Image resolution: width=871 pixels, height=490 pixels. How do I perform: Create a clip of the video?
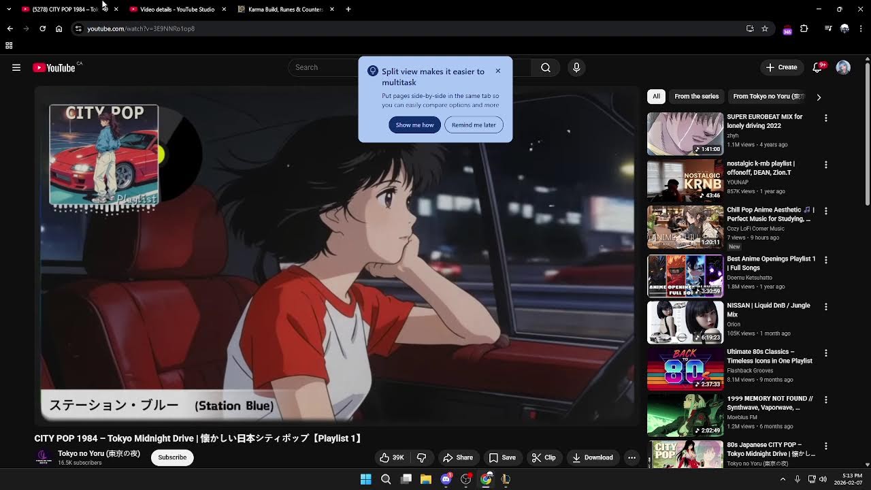pos(544,457)
